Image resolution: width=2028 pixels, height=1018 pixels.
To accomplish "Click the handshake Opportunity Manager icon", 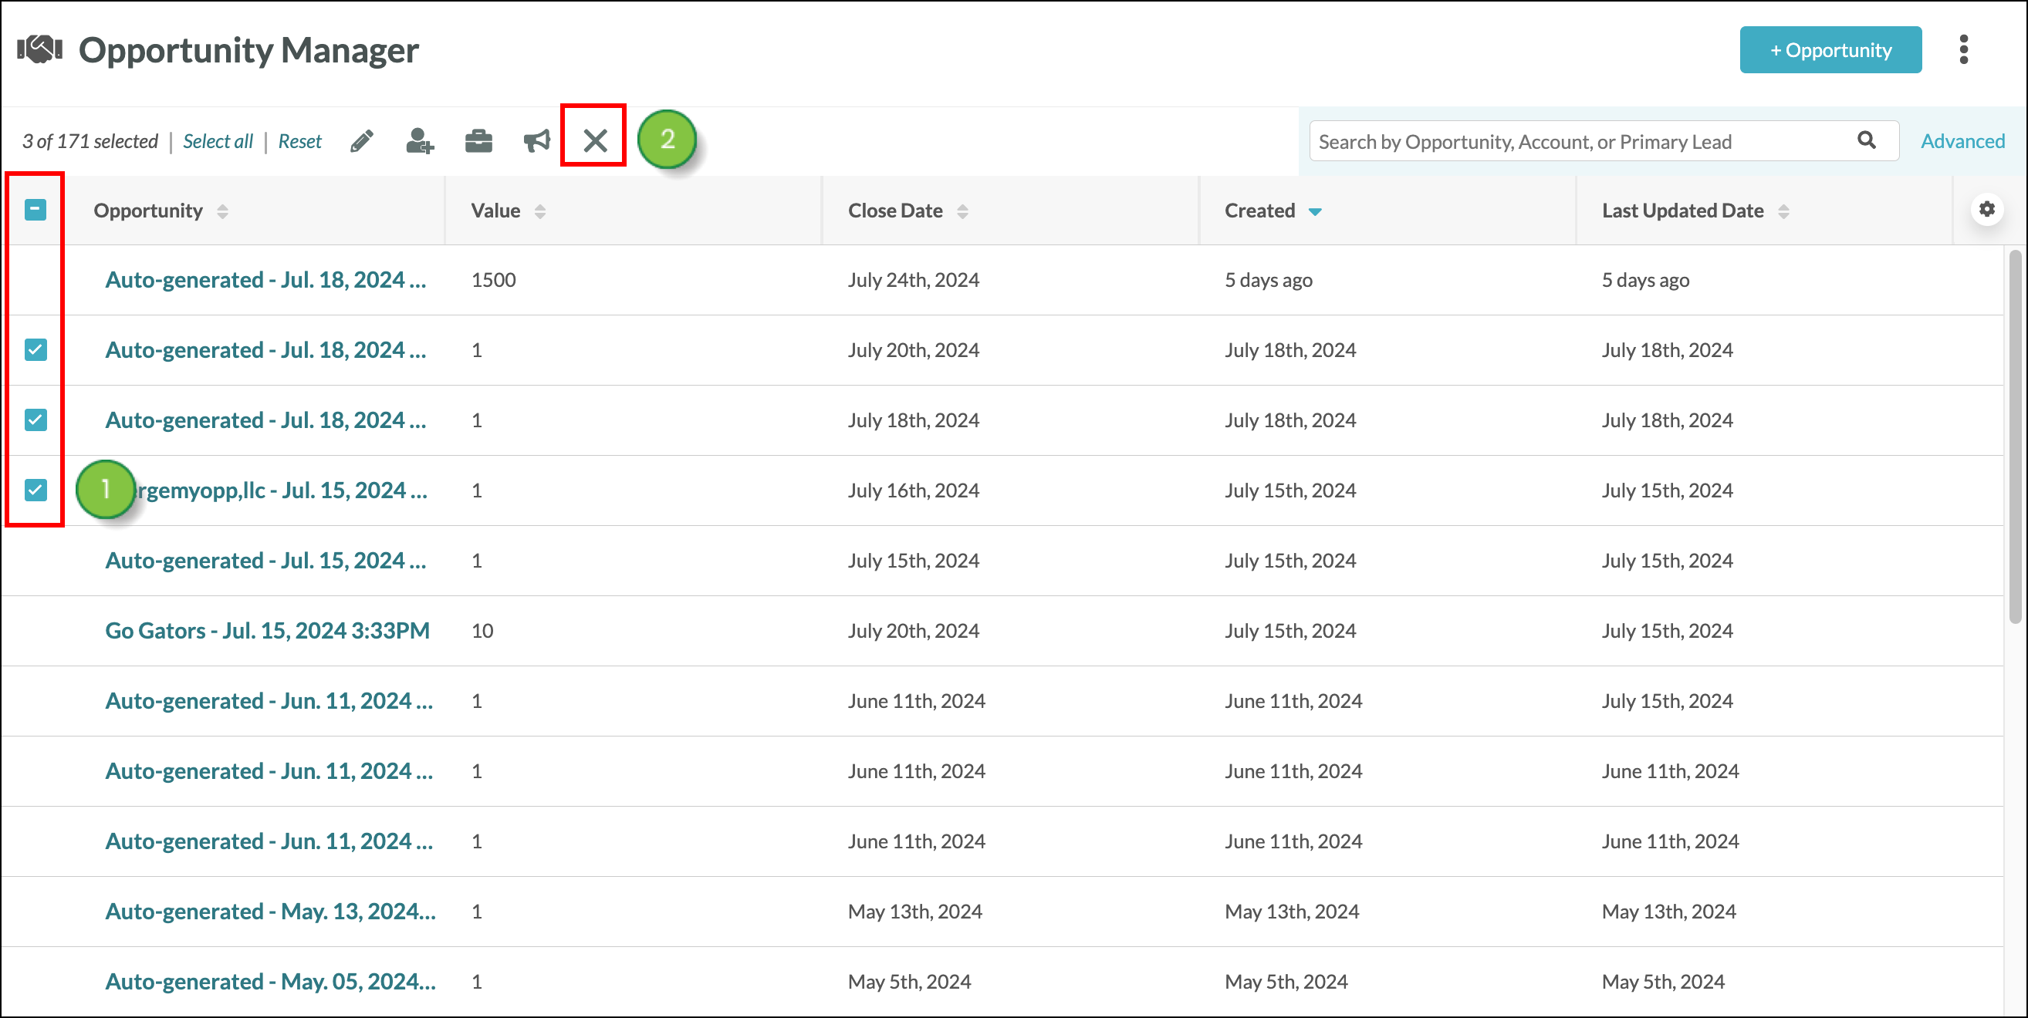I will [x=39, y=49].
